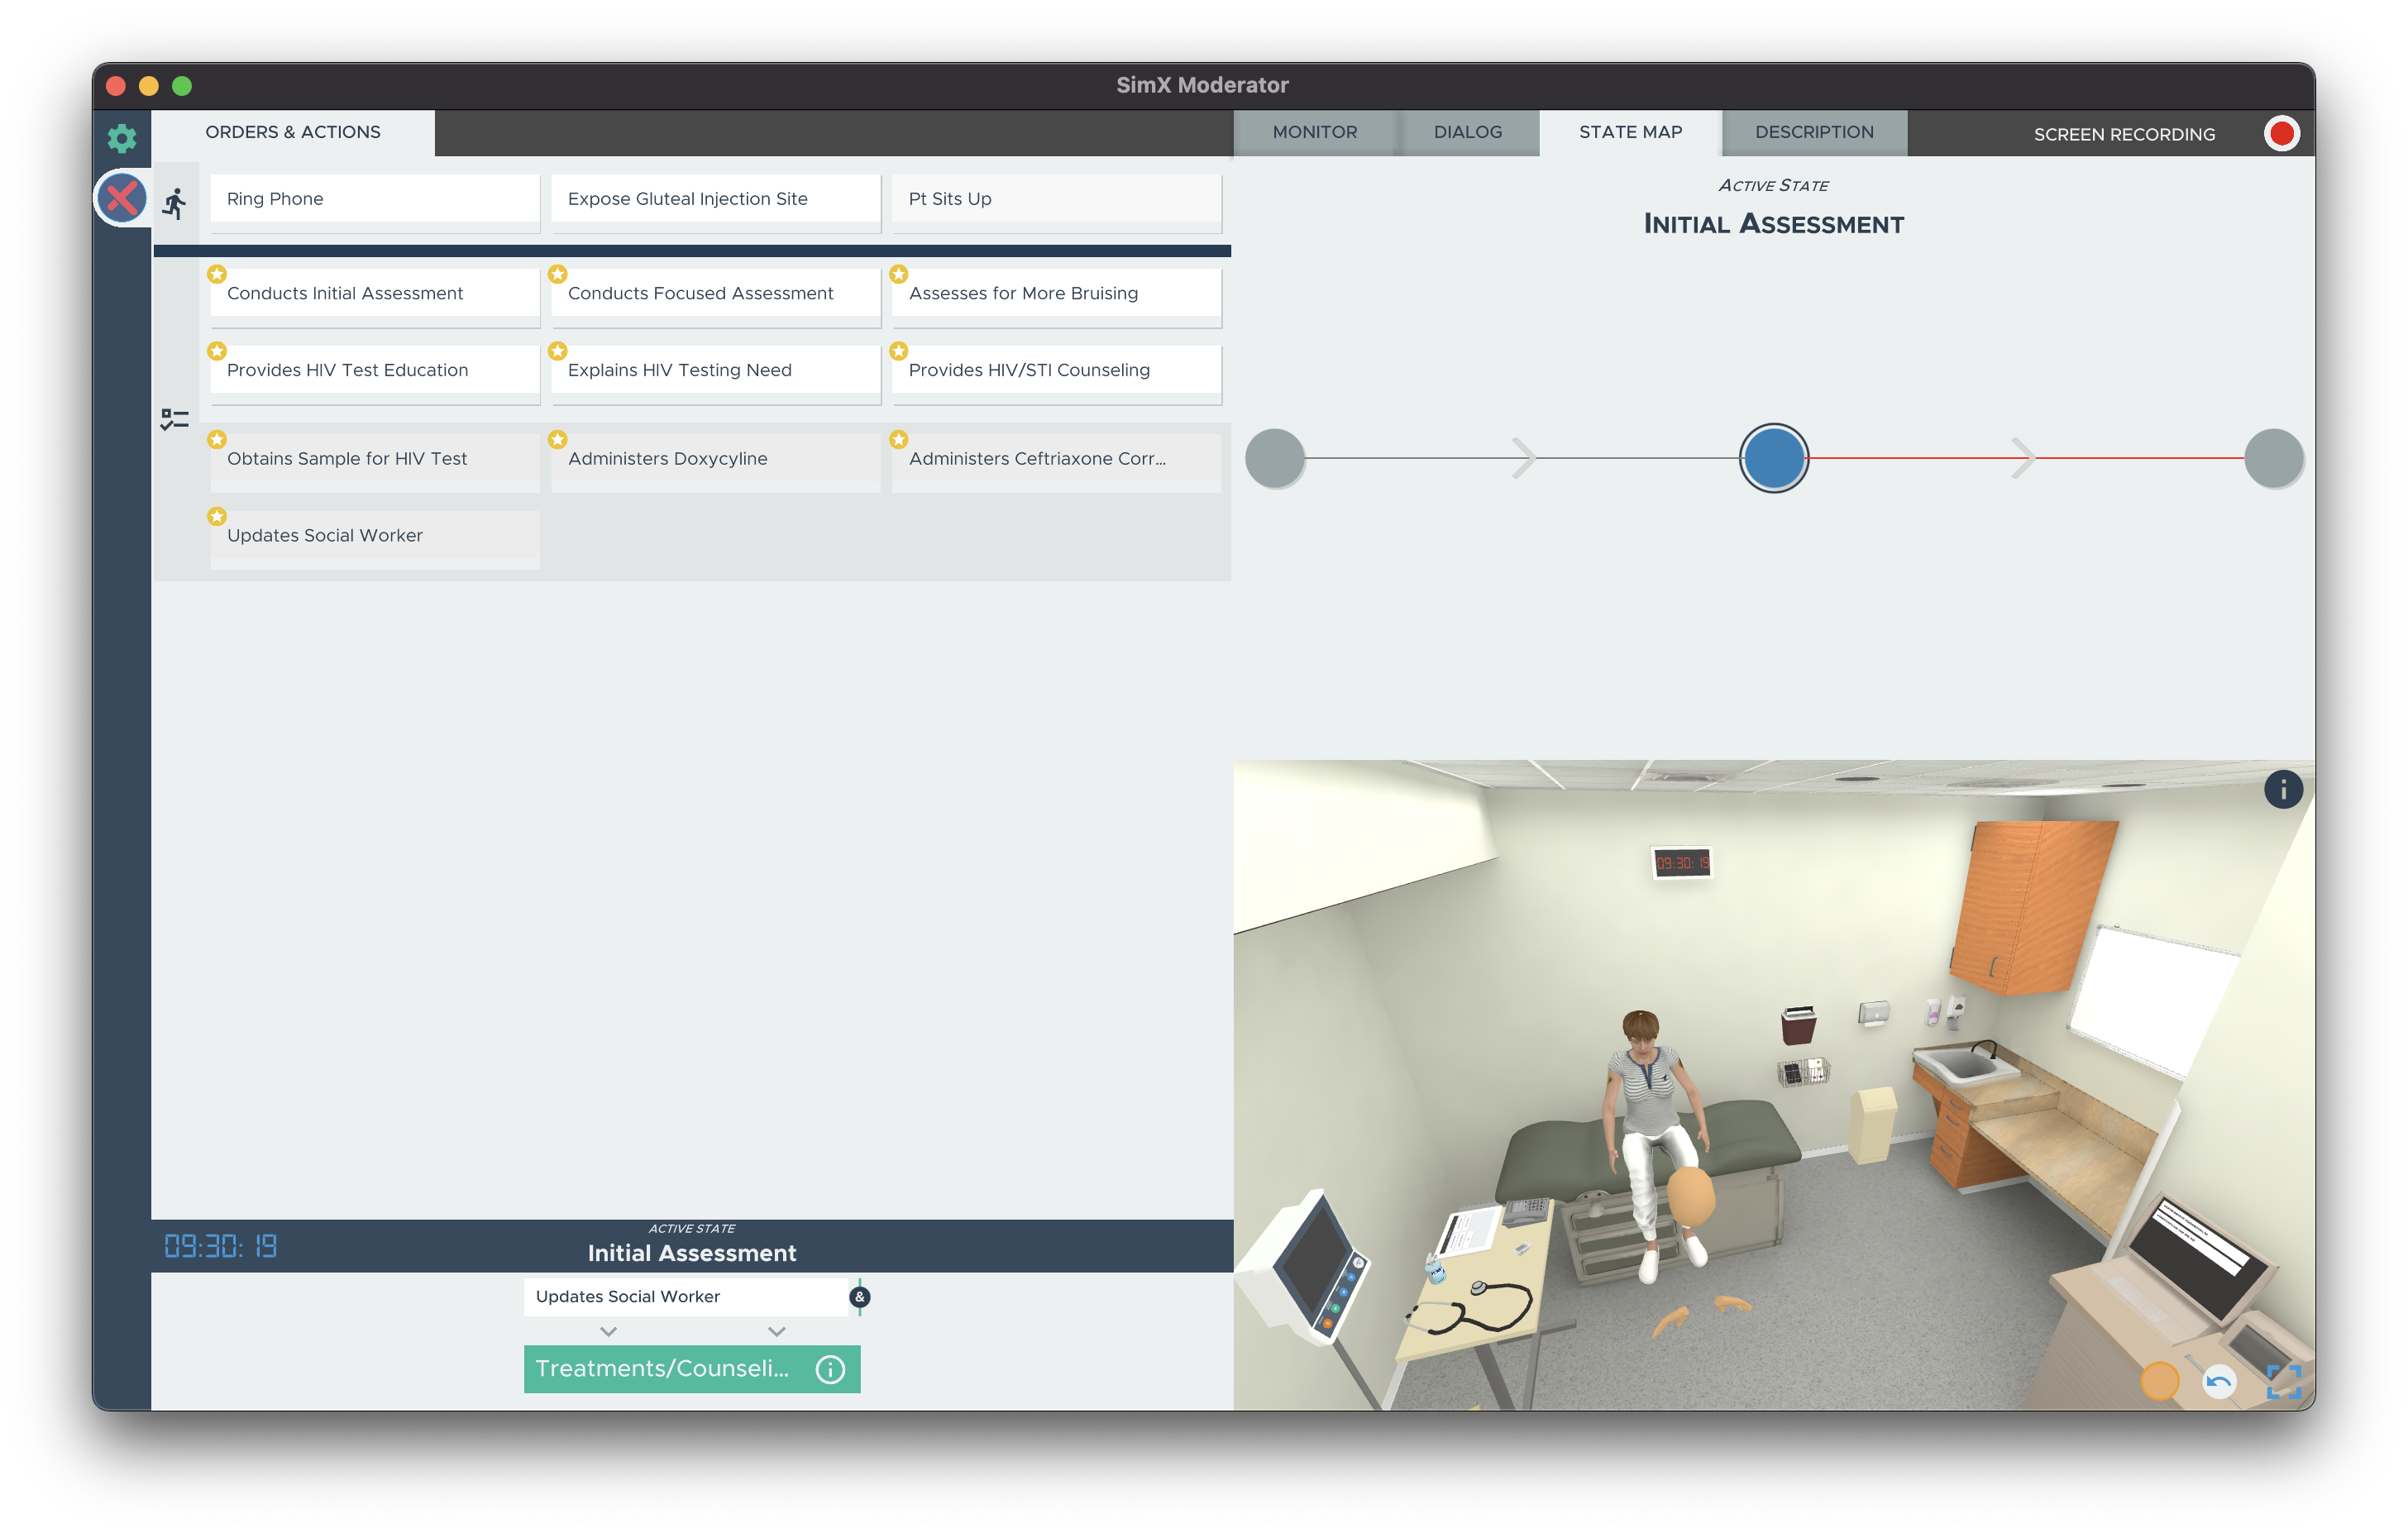This screenshot has height=1533, width=2408.
Task: Toggle the star on Conducts Initial Assessment
Action: [x=217, y=274]
